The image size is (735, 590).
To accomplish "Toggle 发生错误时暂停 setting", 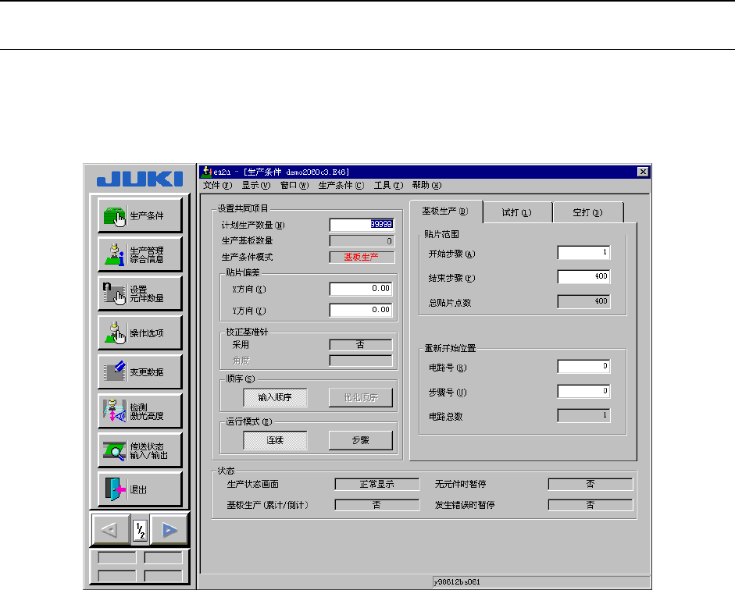I will (590, 505).
